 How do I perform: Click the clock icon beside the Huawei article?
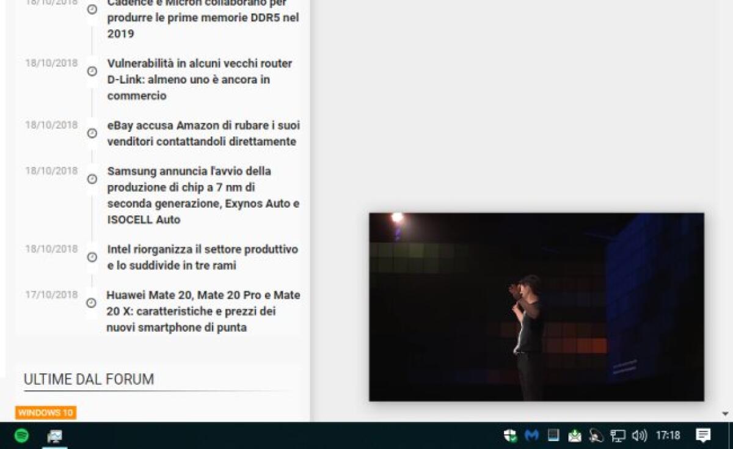92,303
